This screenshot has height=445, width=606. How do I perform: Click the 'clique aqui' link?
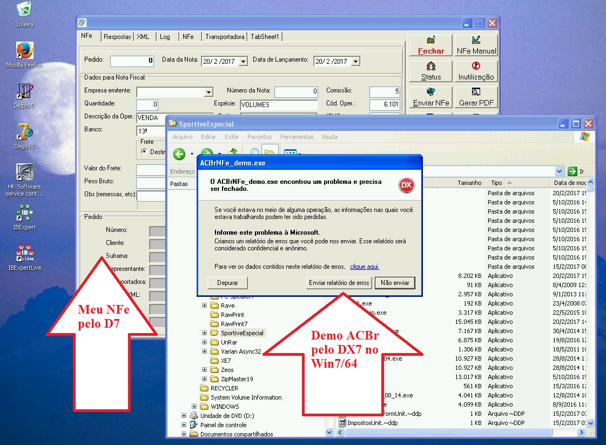(x=365, y=267)
